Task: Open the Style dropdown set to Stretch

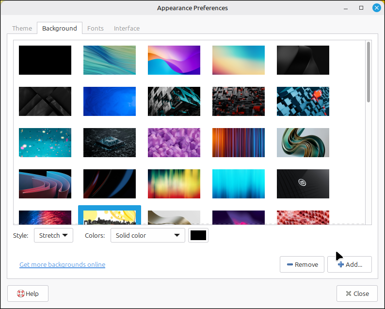Action: pos(53,236)
